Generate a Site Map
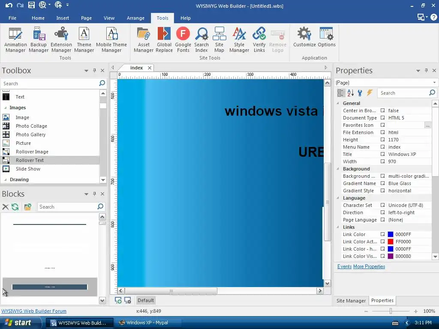 [x=219, y=40]
